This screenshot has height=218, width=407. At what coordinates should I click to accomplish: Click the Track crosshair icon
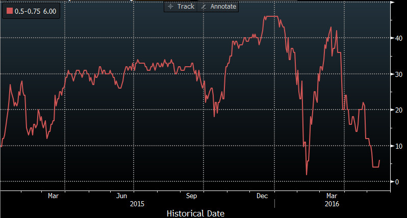tap(170, 7)
